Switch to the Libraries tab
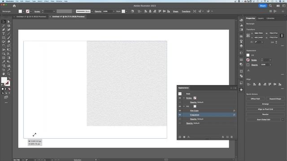Screen dimensions: 287x161 coord(270,18)
